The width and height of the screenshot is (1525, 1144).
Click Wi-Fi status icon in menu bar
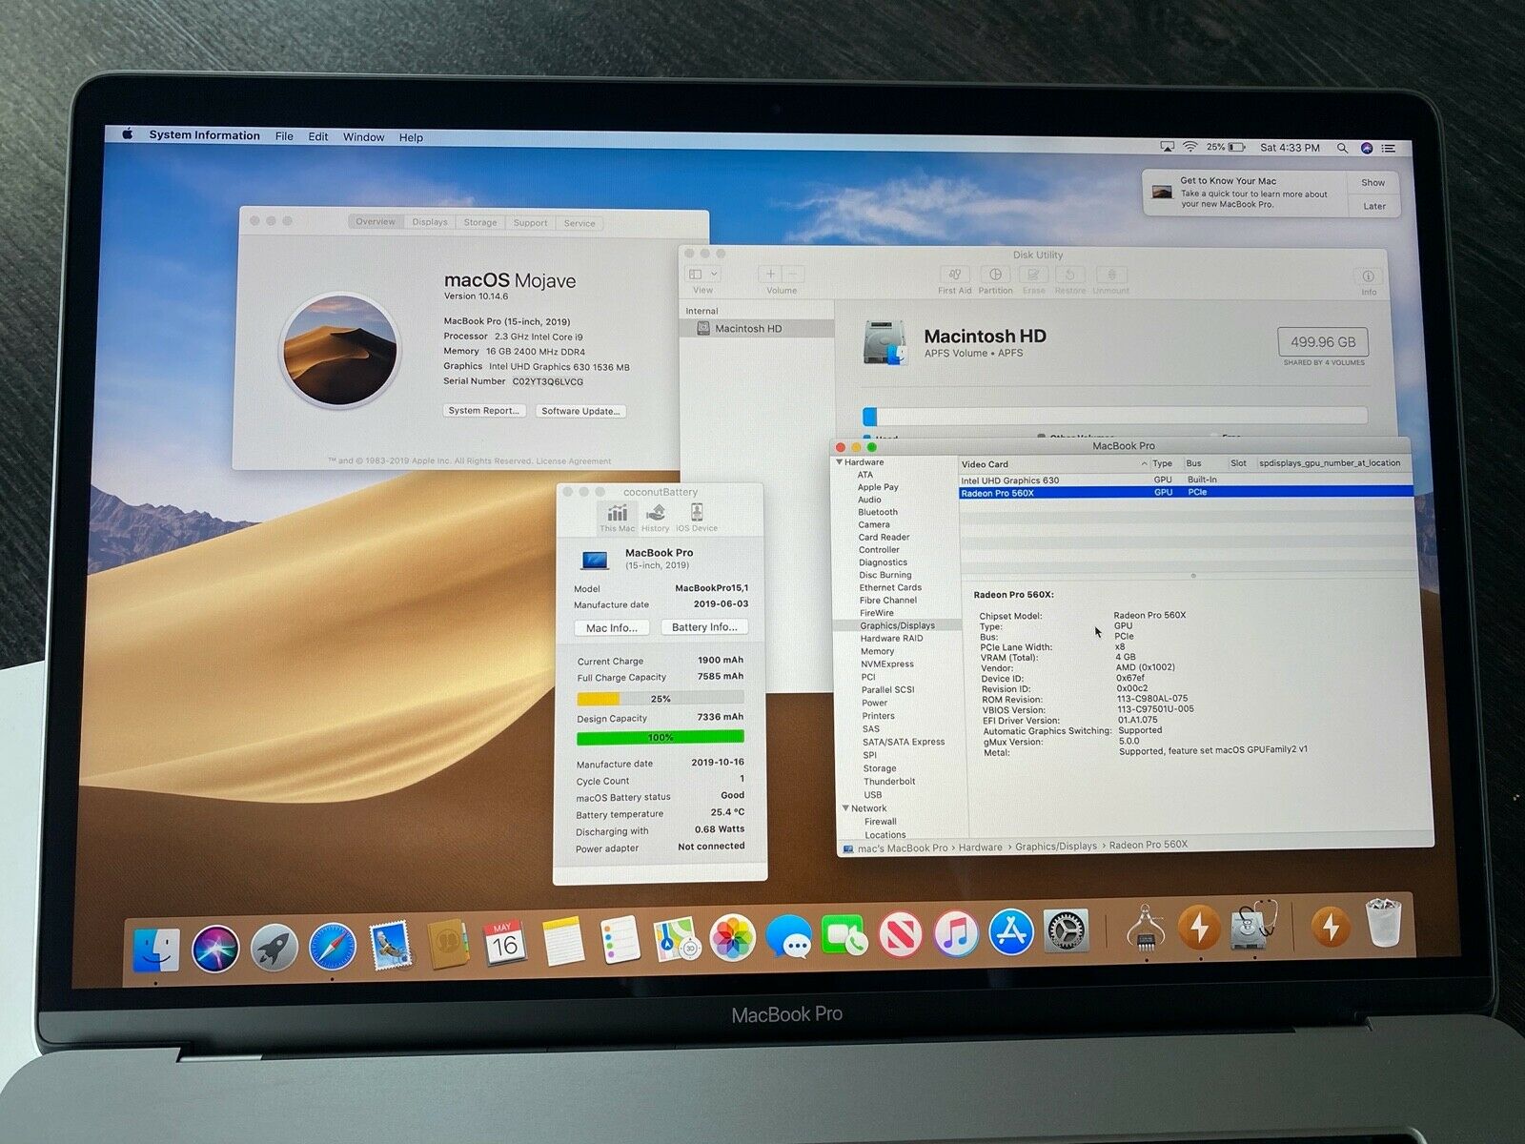[1189, 147]
